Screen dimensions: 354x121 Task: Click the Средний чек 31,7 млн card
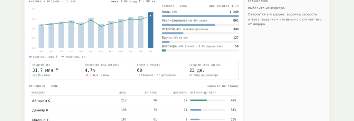click(x=55, y=70)
